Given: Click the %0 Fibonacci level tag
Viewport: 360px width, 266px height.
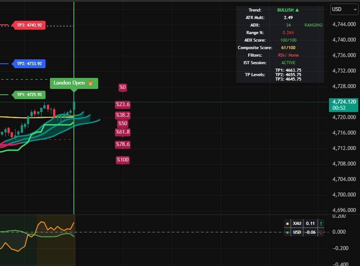Looking at the screenshot, I should pyautogui.click(x=123, y=88).
